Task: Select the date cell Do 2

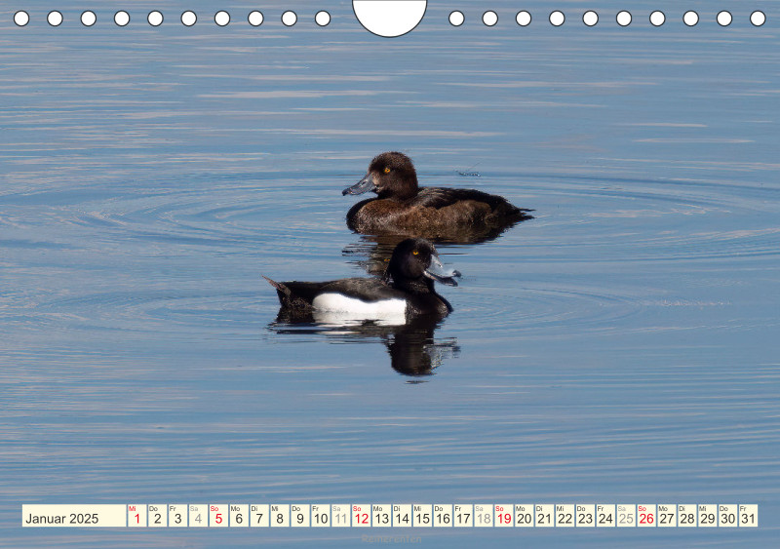Action: pos(157,515)
